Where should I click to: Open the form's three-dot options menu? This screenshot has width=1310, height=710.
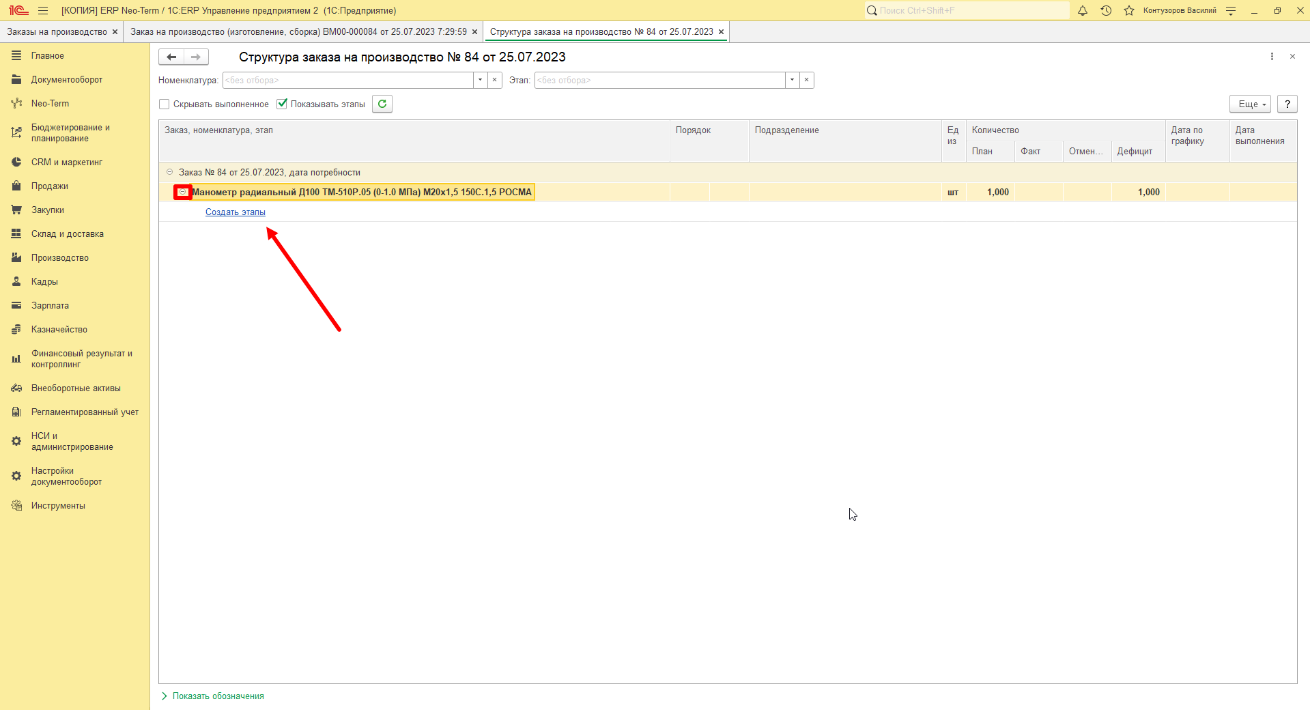click(x=1272, y=57)
